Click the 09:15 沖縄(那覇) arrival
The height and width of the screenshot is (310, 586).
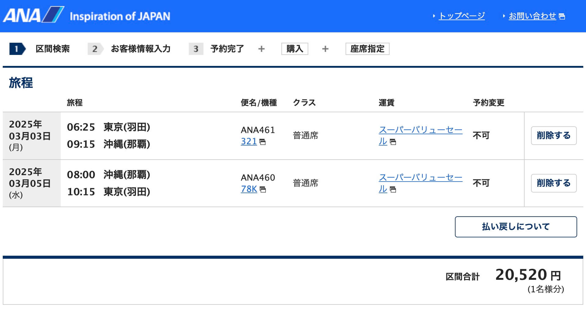[108, 144]
